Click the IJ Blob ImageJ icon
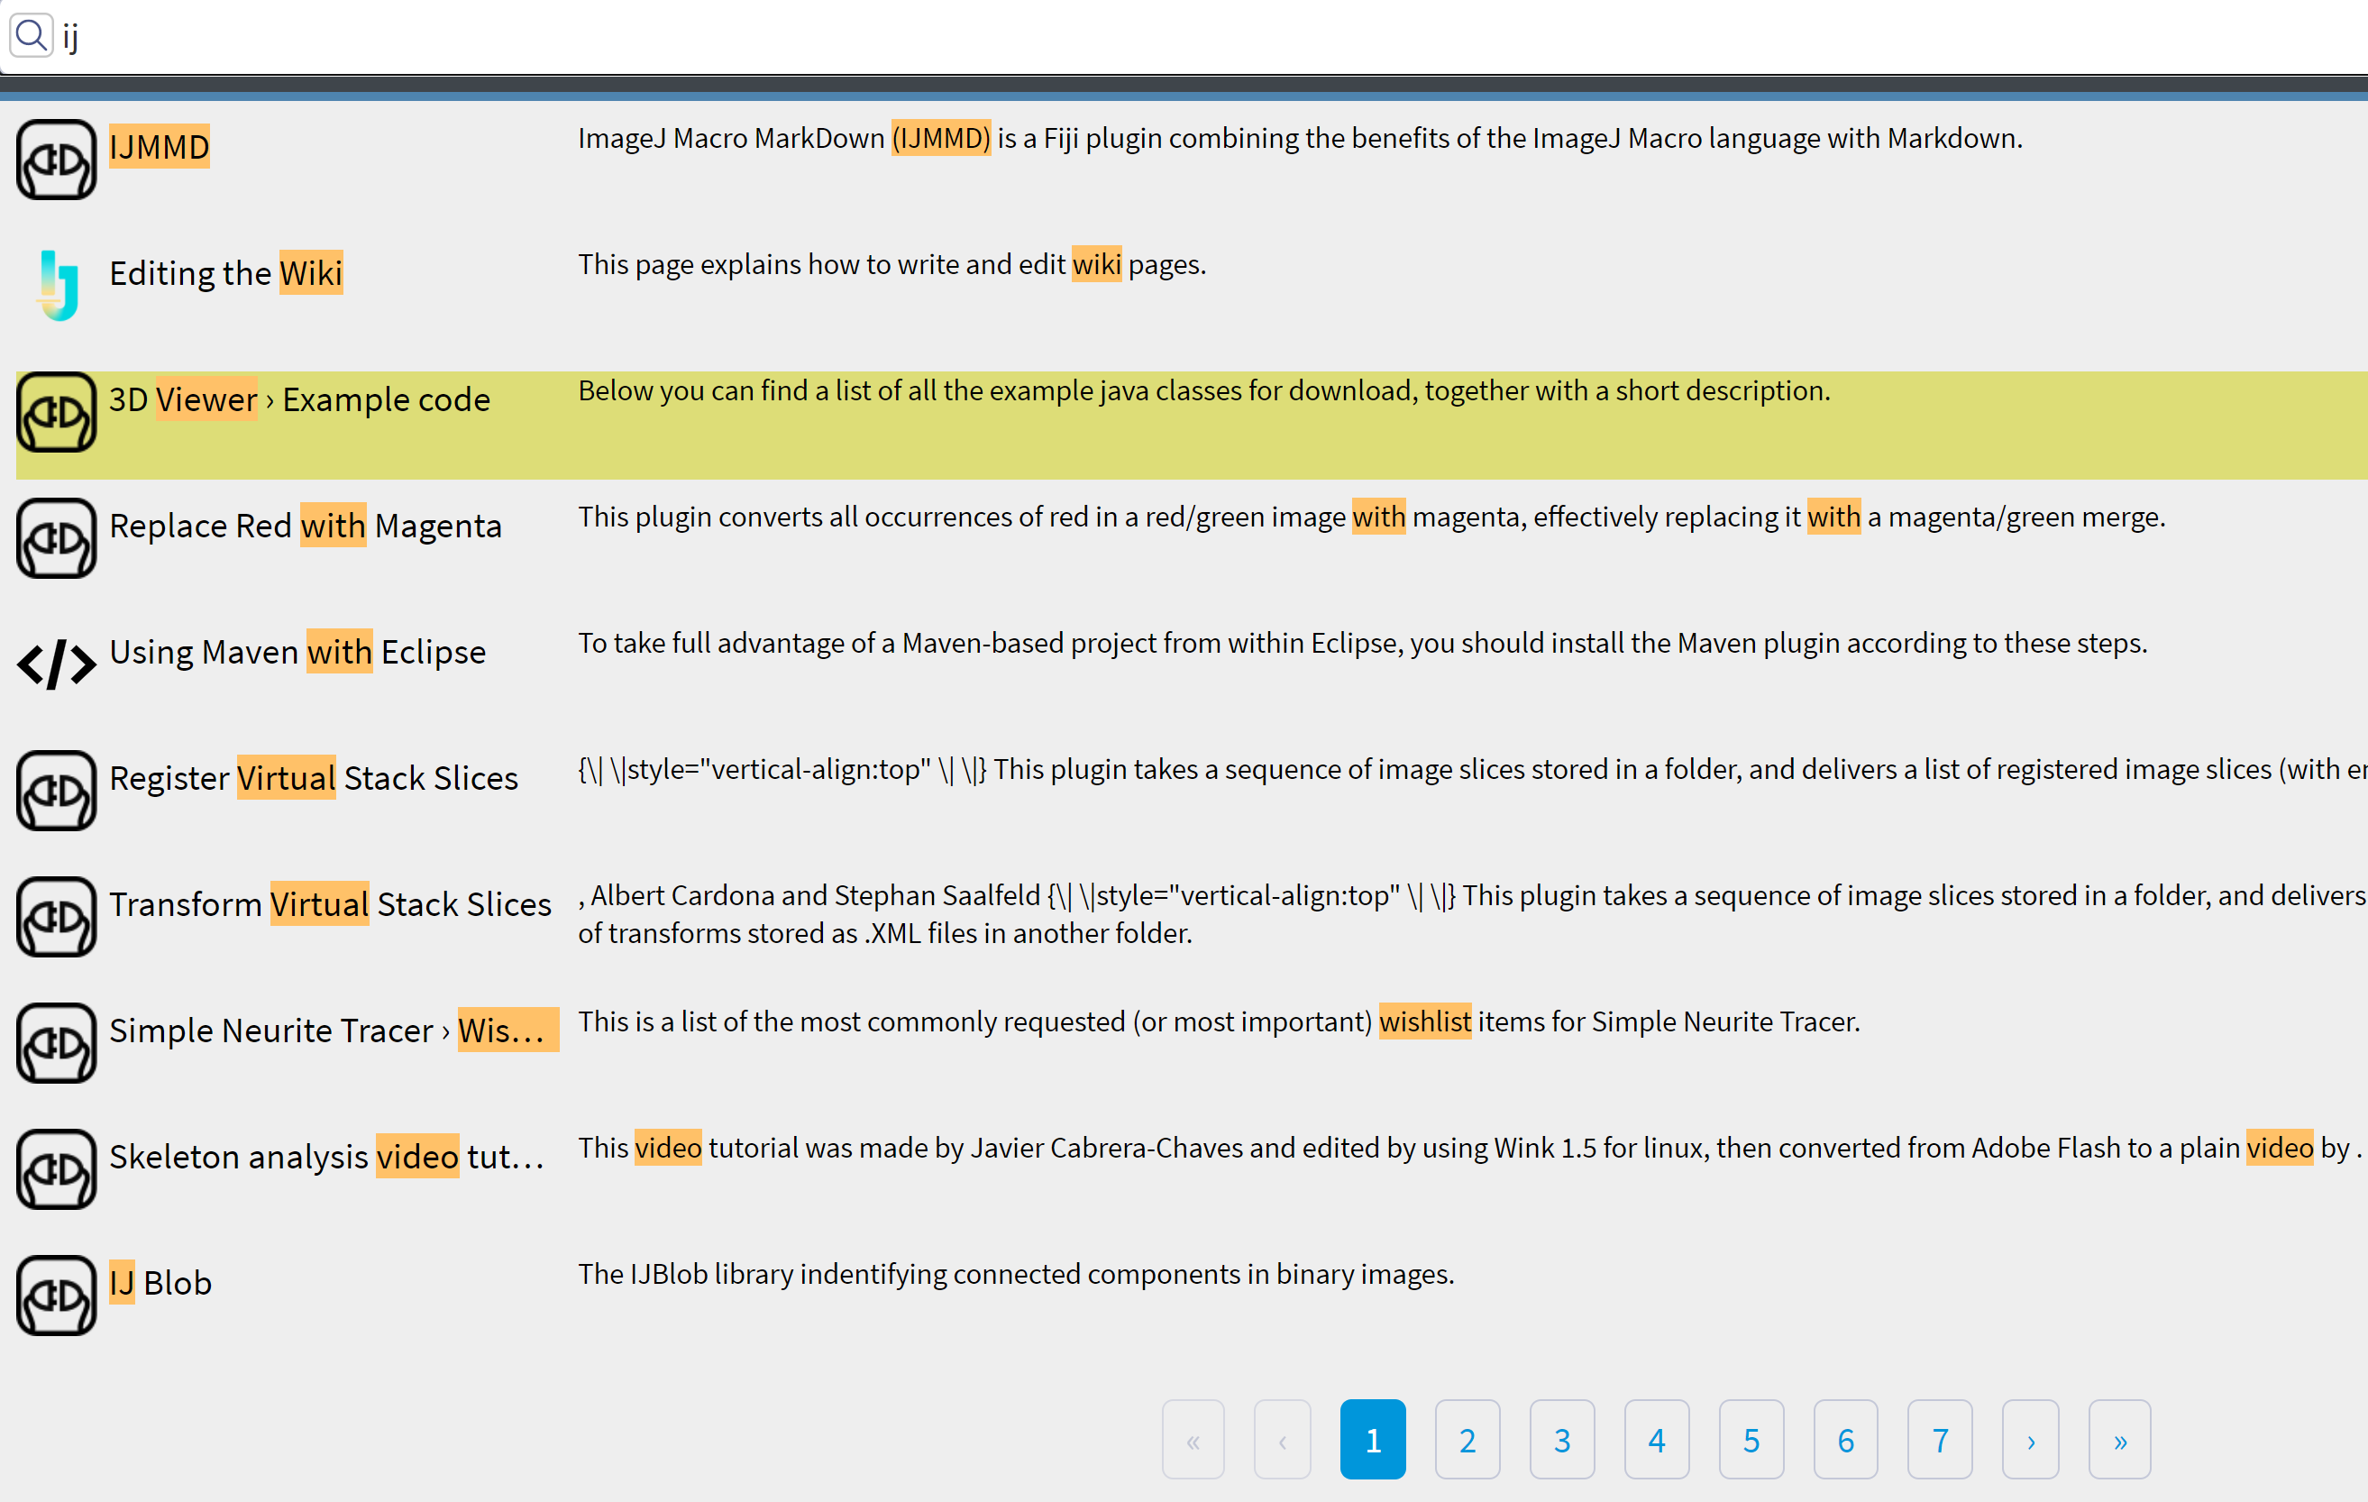Viewport: 2368px width, 1502px height. point(56,1296)
